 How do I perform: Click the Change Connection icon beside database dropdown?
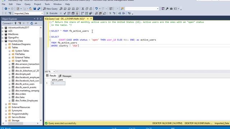[10, 13]
